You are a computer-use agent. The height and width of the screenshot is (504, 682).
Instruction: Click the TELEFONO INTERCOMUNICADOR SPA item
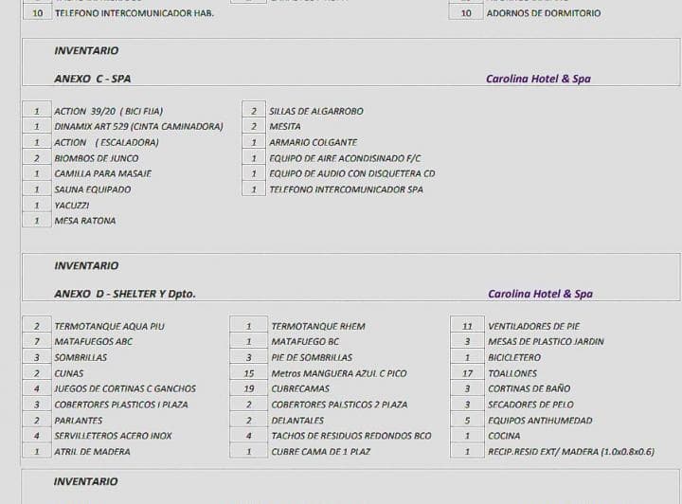point(346,189)
